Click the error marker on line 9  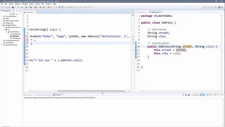pyautogui.click(x=24, y=43)
